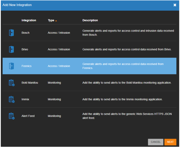Sort by the Description column header

(x=90, y=20)
